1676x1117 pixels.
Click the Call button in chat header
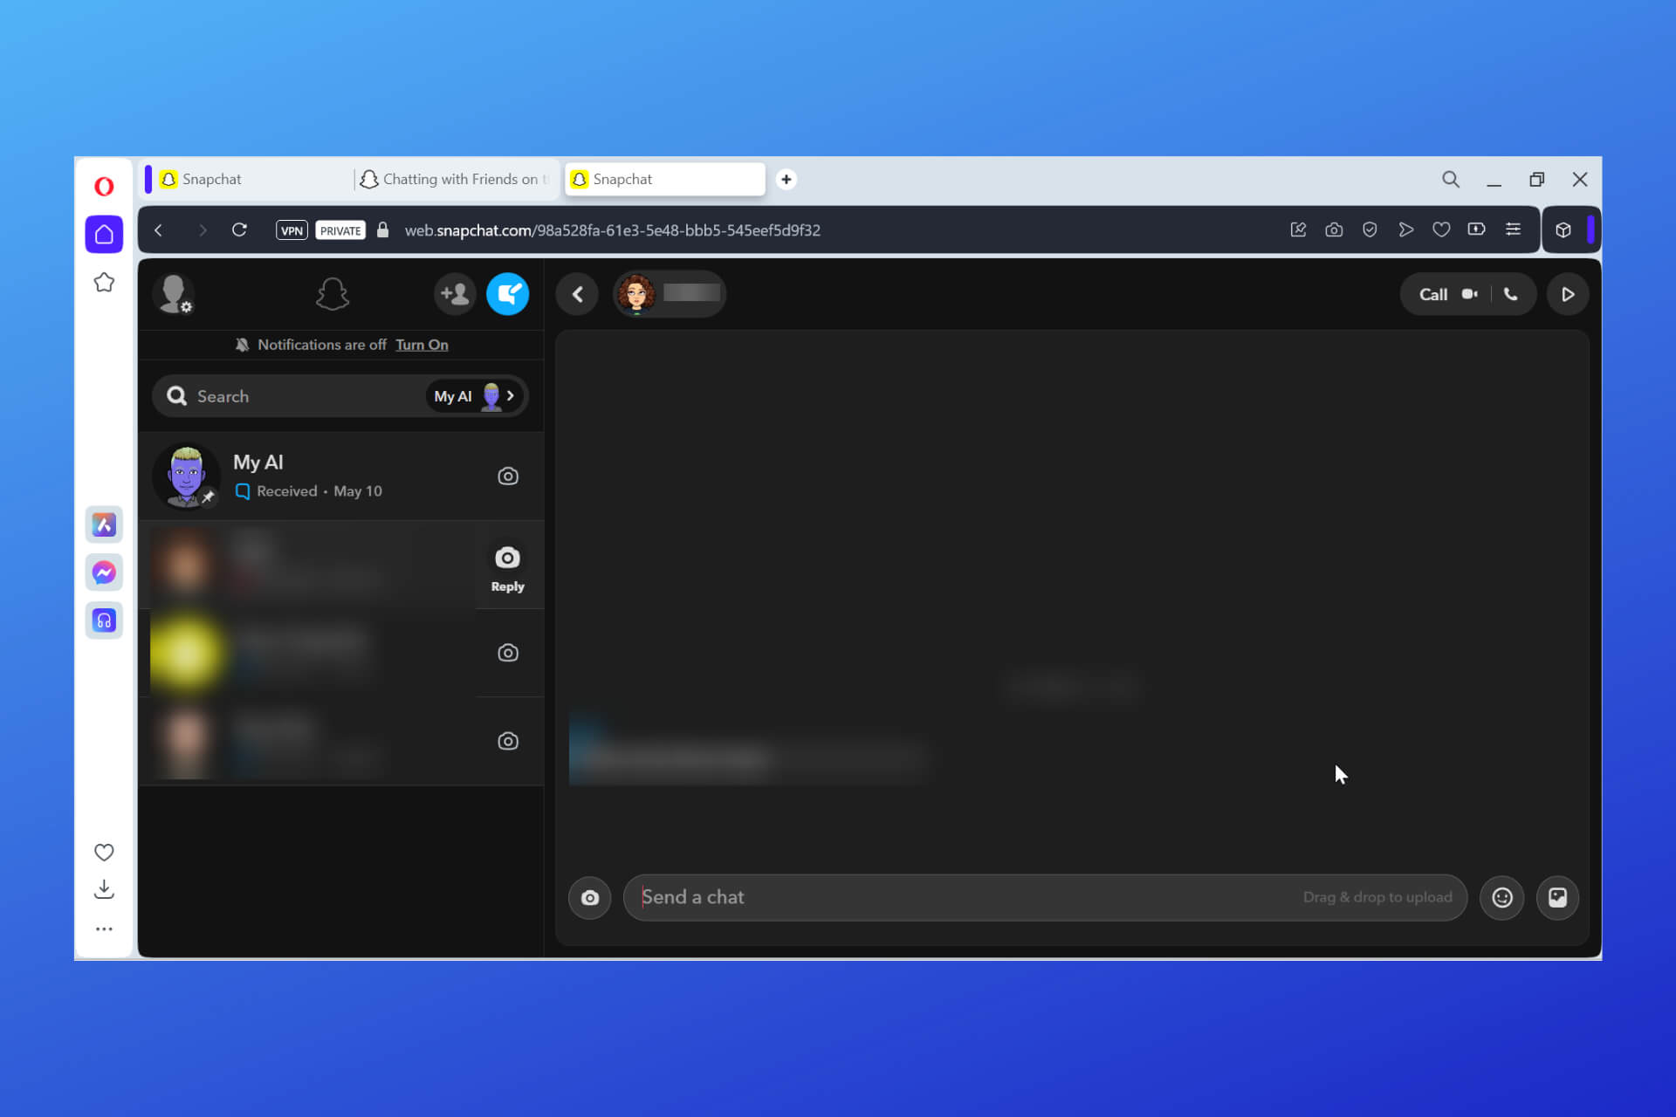(1432, 293)
